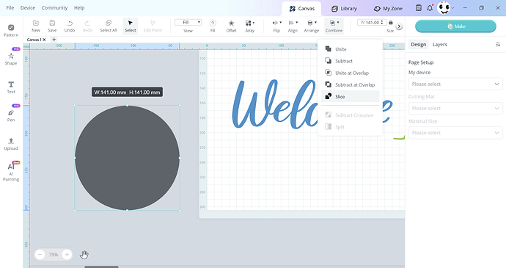The image size is (506, 268).
Task: Switch to the Layers tab
Action: point(439,45)
